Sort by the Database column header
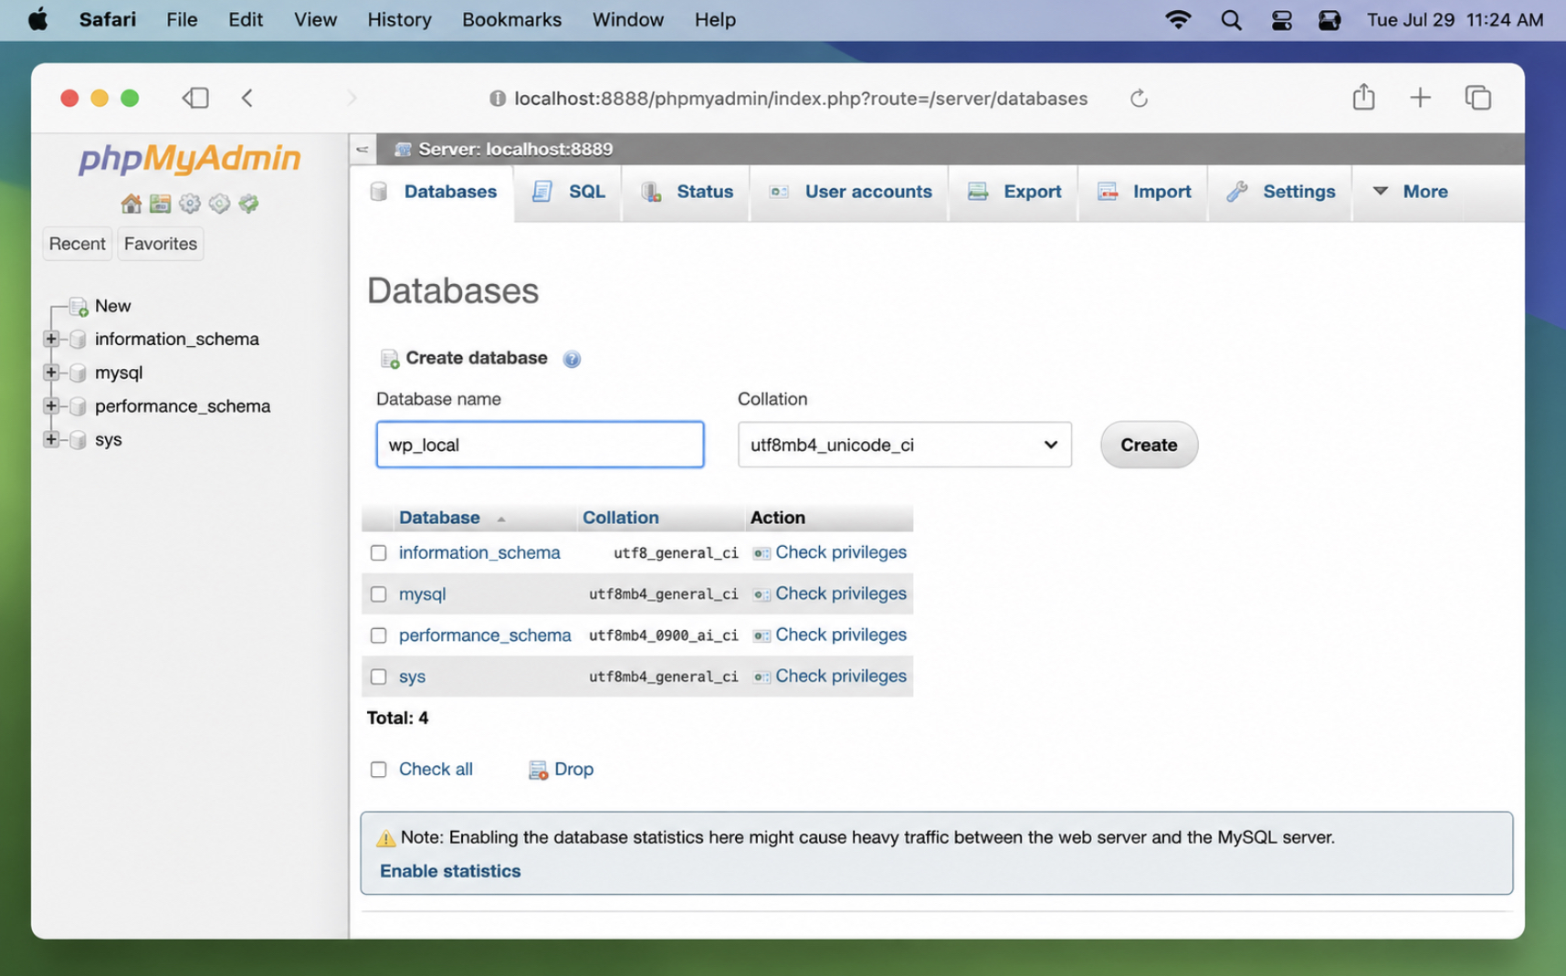1566x976 pixels. [439, 518]
